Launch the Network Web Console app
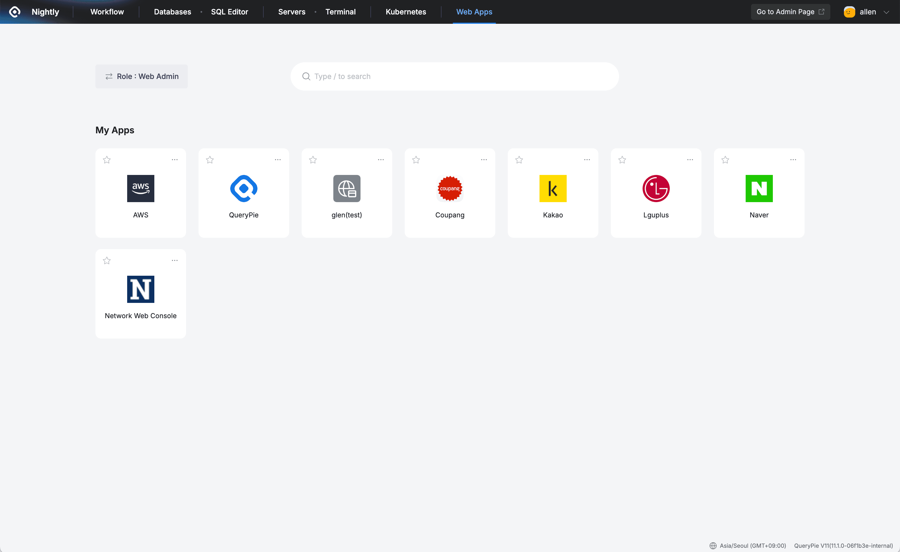The width and height of the screenshot is (900, 552). coord(140,289)
